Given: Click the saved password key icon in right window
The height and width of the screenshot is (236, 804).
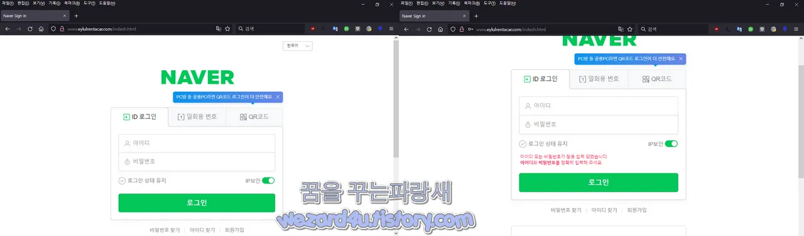Looking at the screenshot, I should click(x=470, y=29).
